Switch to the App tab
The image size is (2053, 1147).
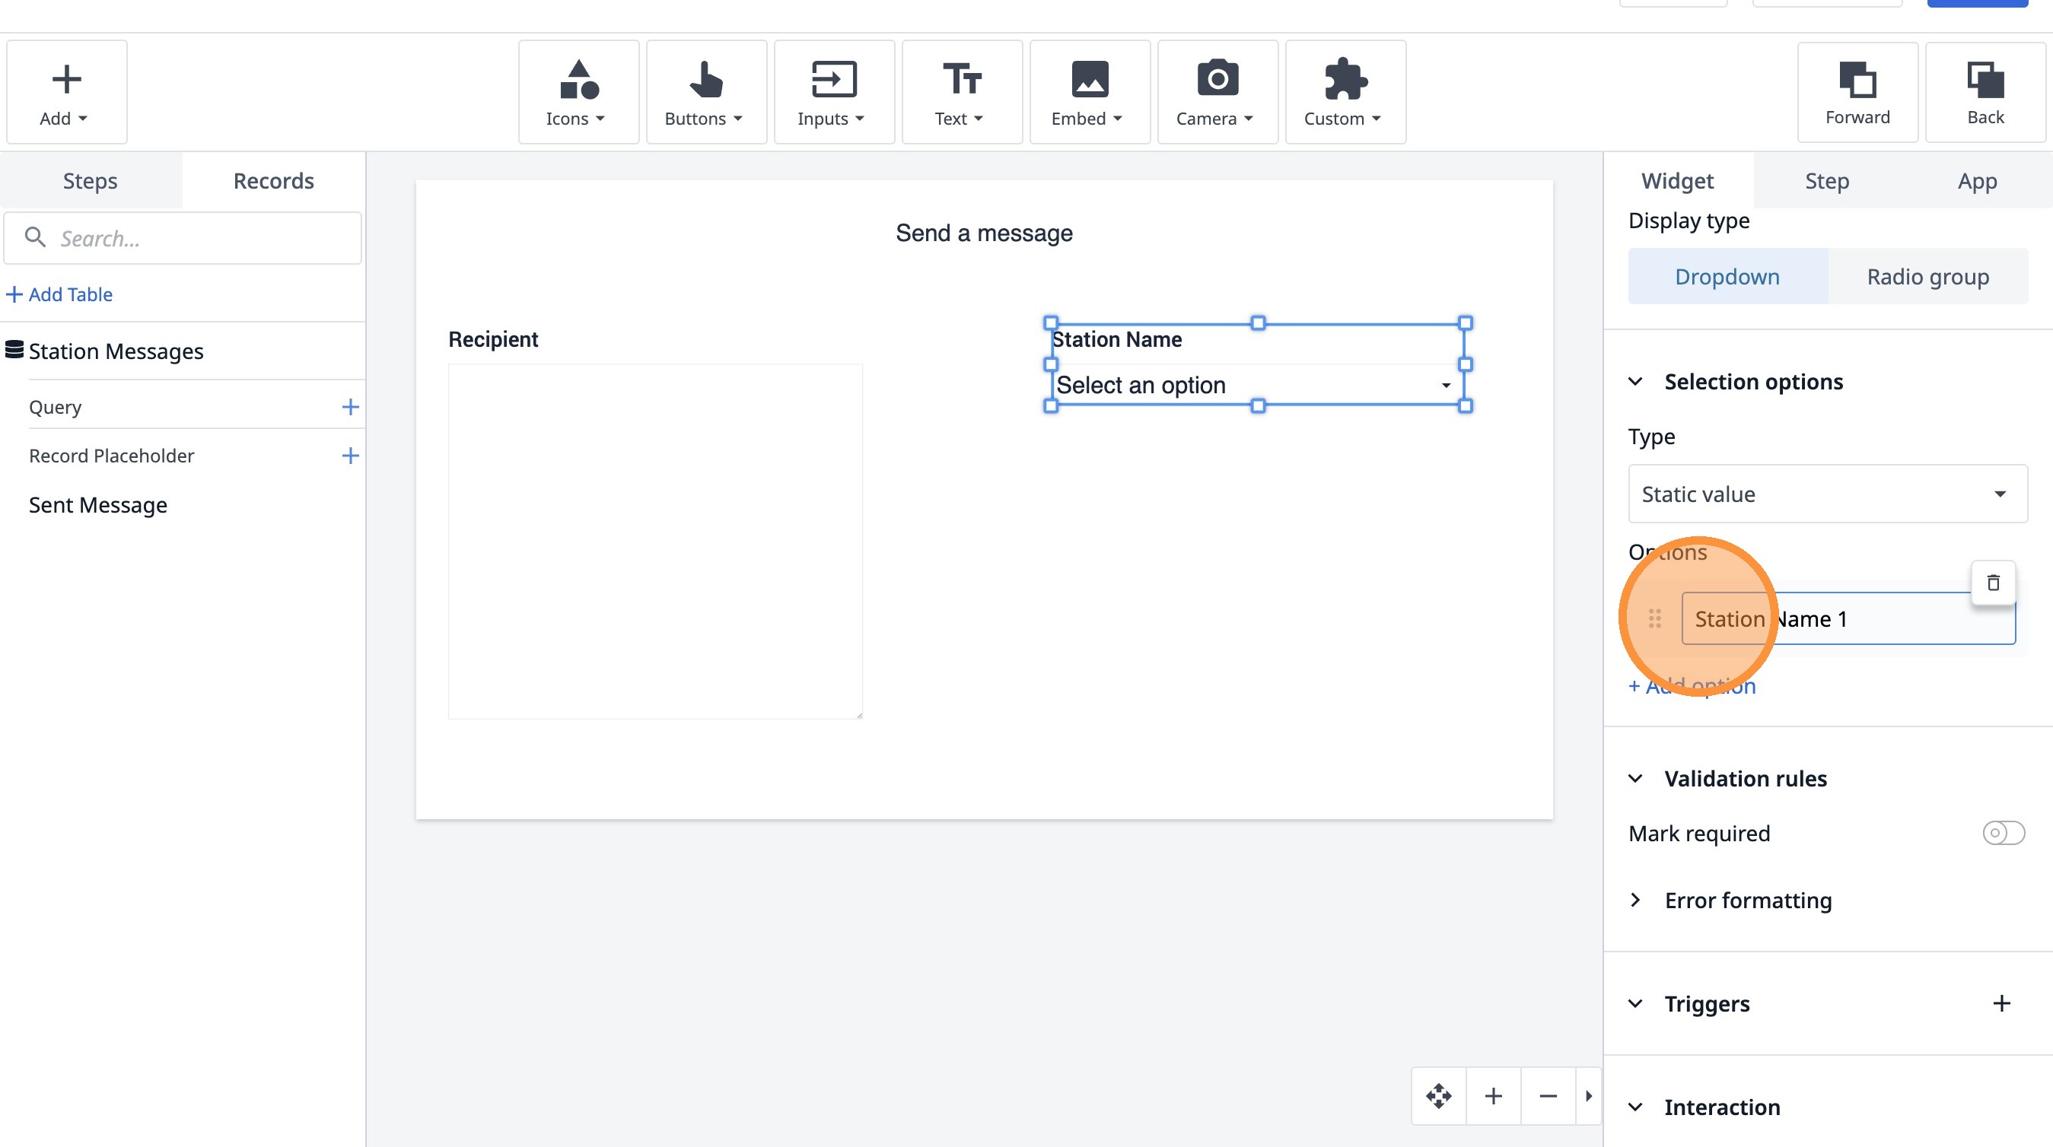(x=1976, y=181)
